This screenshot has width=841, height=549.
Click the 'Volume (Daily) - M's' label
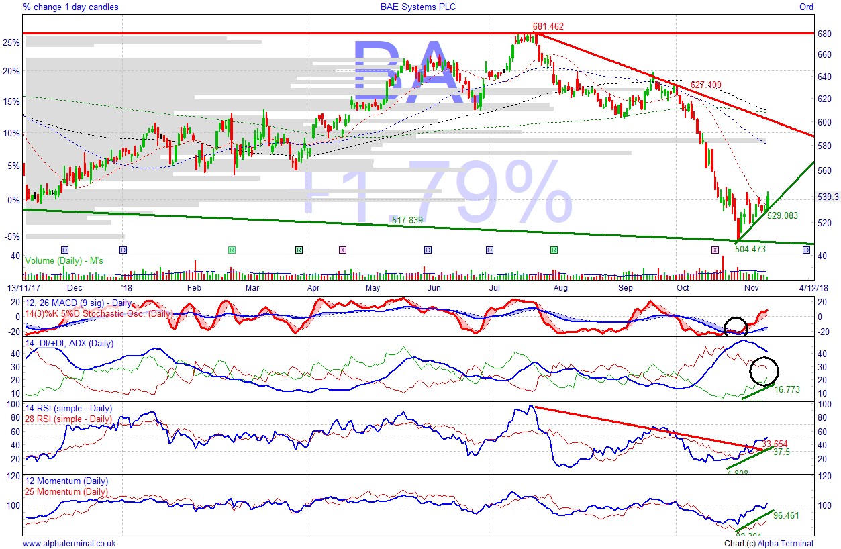pos(63,260)
